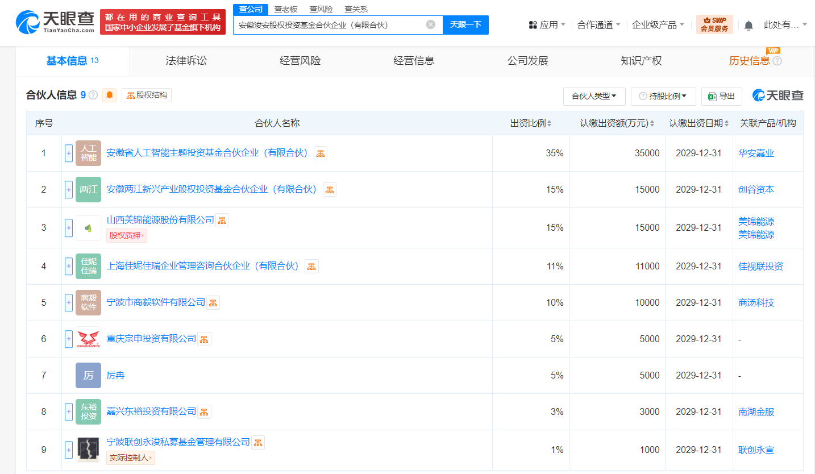
Task: Open the 持股比例 dropdown
Action: 663,97
